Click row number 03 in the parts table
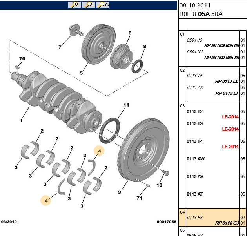Image resolution: width=247 pixels, height=236 pixels. 182,106
